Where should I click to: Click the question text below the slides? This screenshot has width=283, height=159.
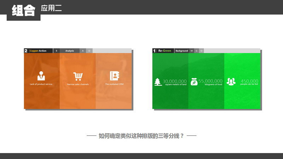point(141,136)
